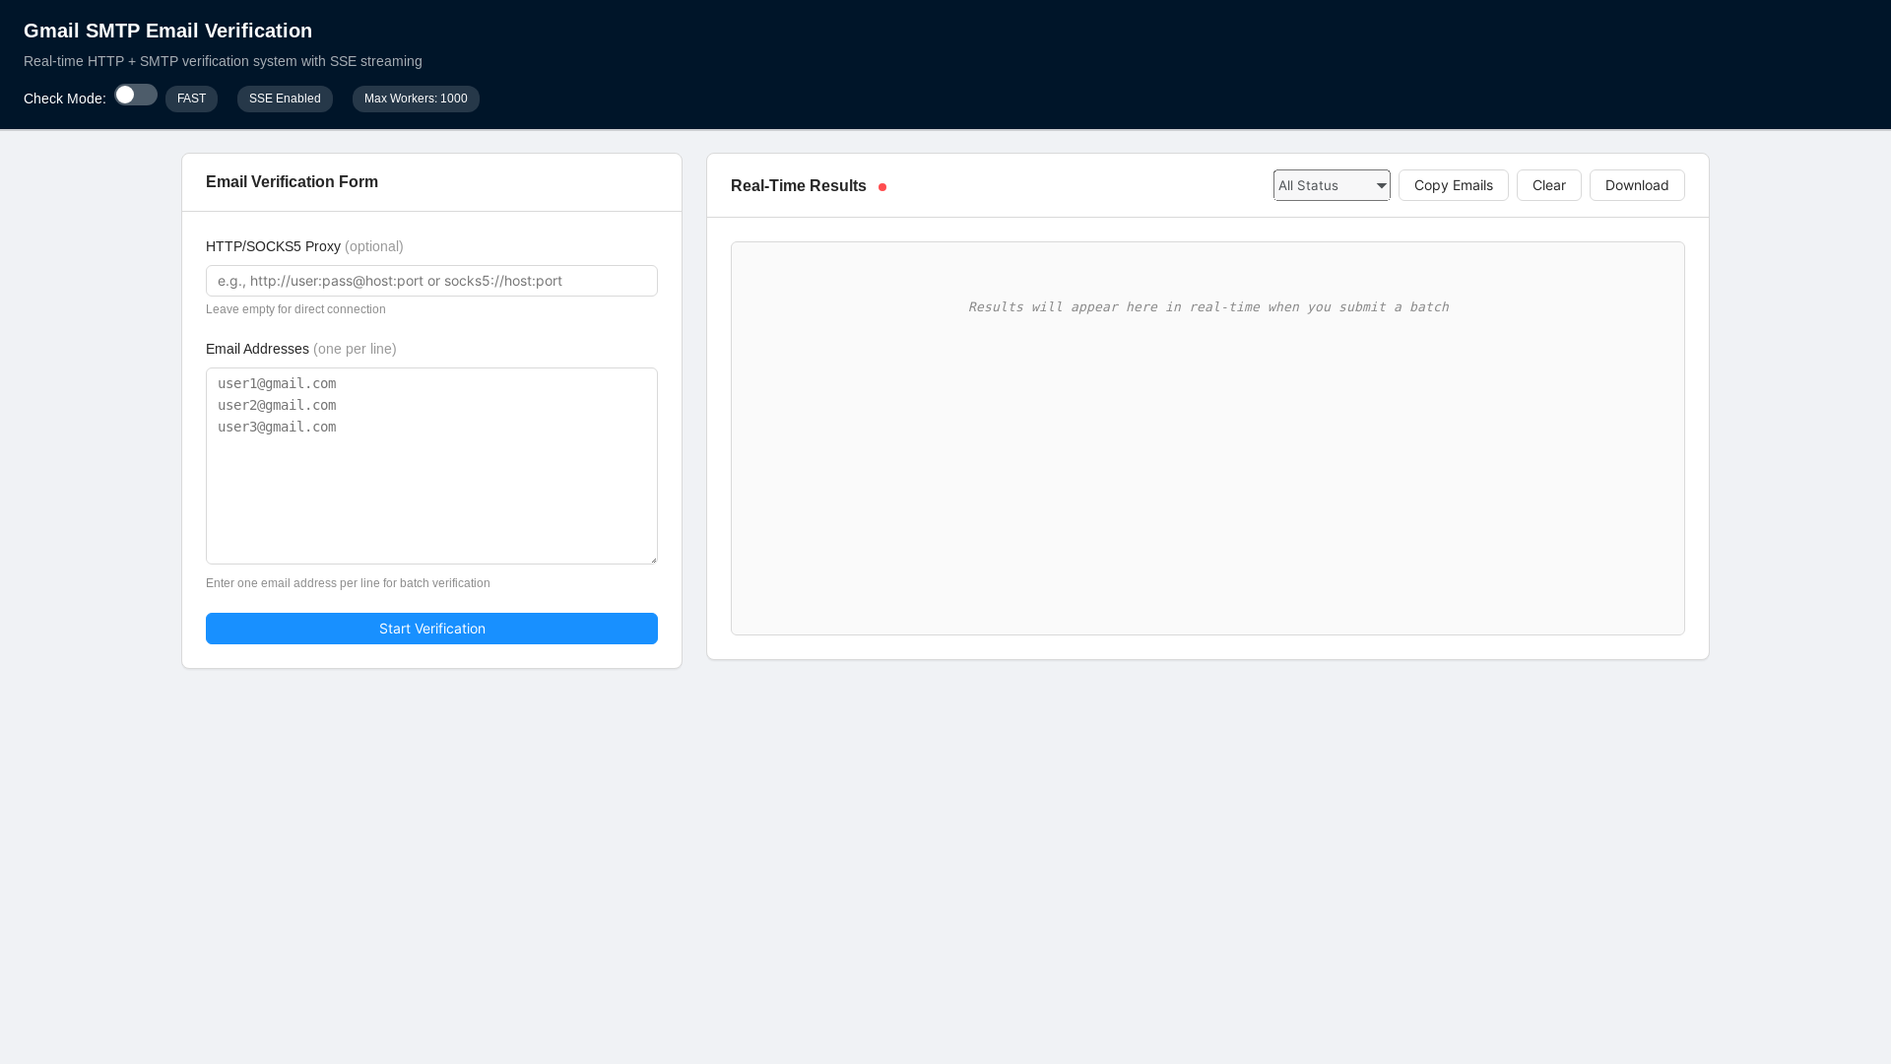1891x1064 pixels.
Task: Clear the real-time results
Action: click(1549, 185)
